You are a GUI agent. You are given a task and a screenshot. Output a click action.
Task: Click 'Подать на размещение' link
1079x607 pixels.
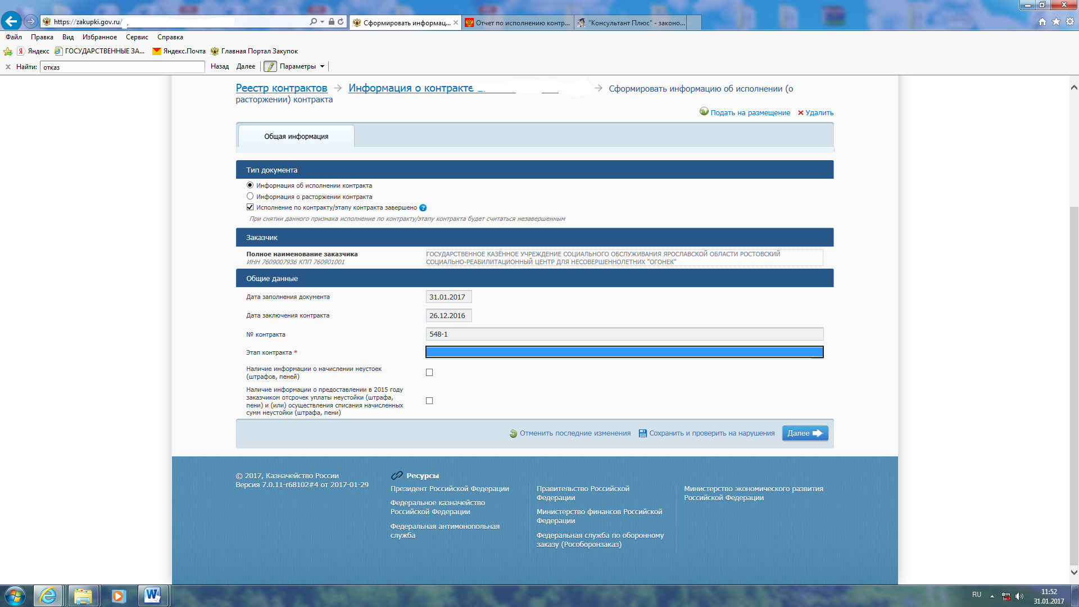click(x=750, y=113)
